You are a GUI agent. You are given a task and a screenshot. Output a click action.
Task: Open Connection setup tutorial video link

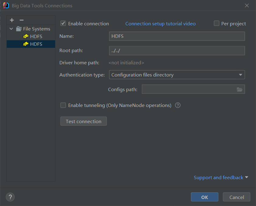tap(160, 23)
